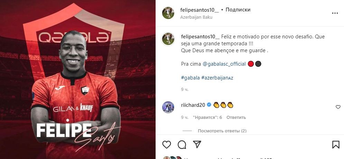Open felipesantos10__ header profile avatar

(x=168, y=13)
